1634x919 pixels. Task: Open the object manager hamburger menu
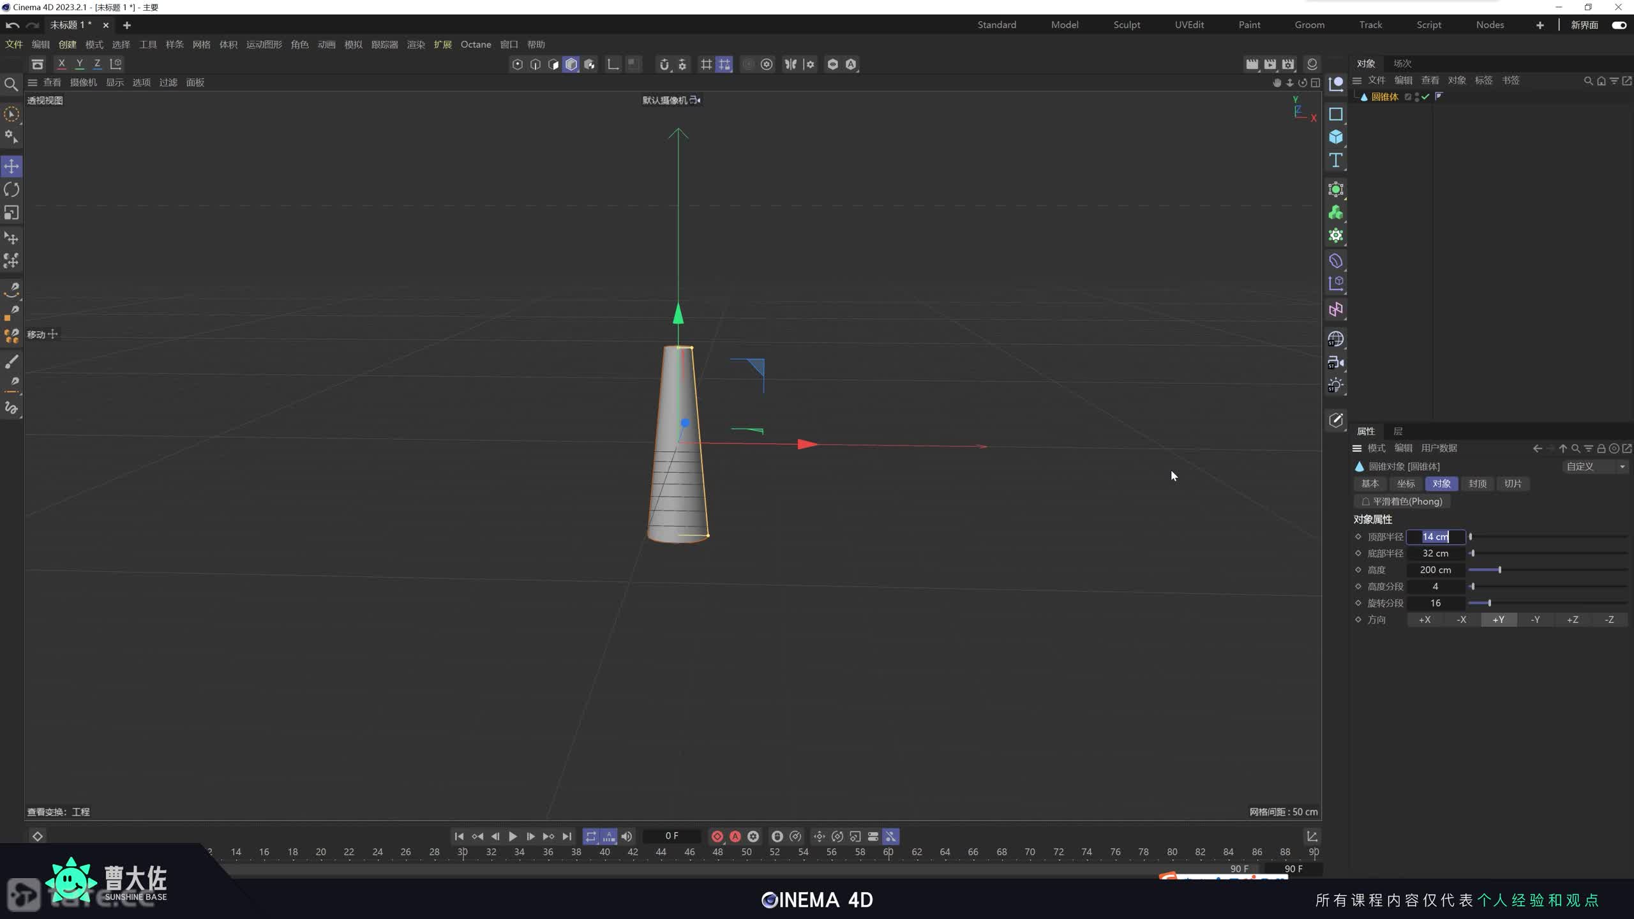(1357, 80)
